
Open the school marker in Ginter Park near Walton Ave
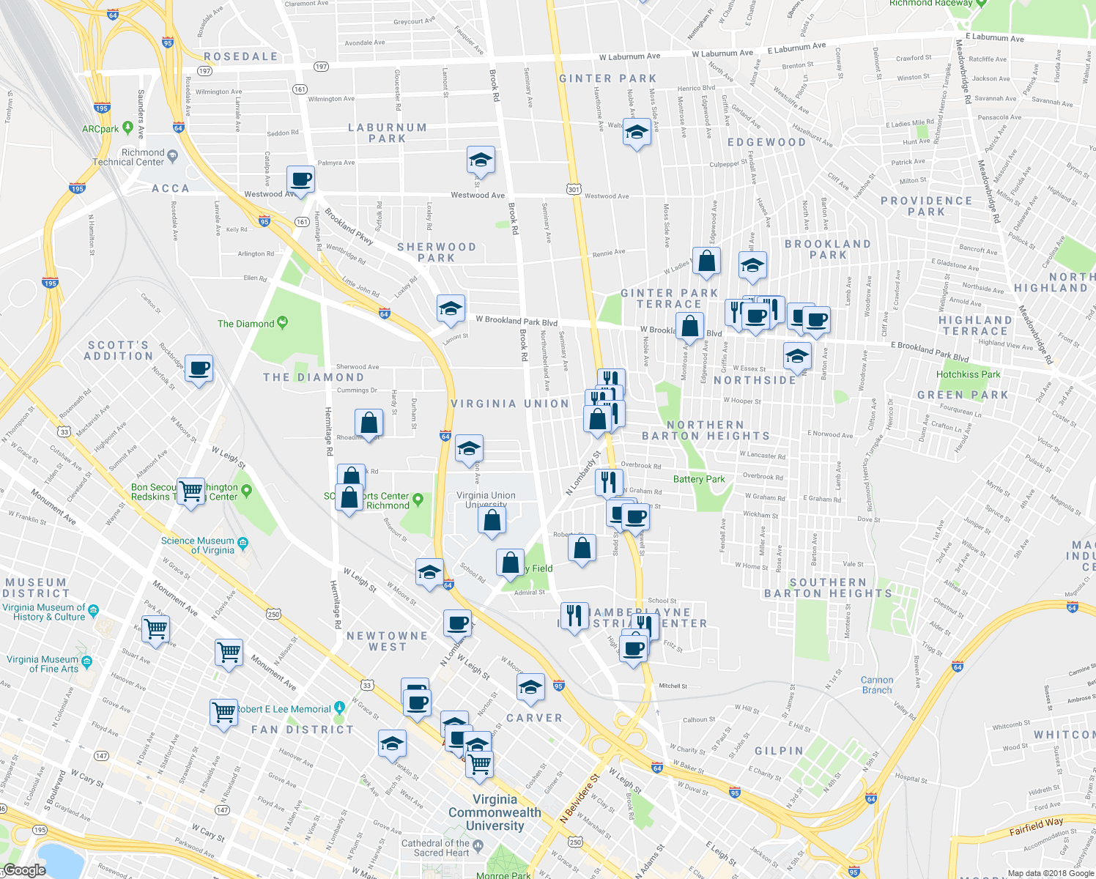[x=637, y=134]
